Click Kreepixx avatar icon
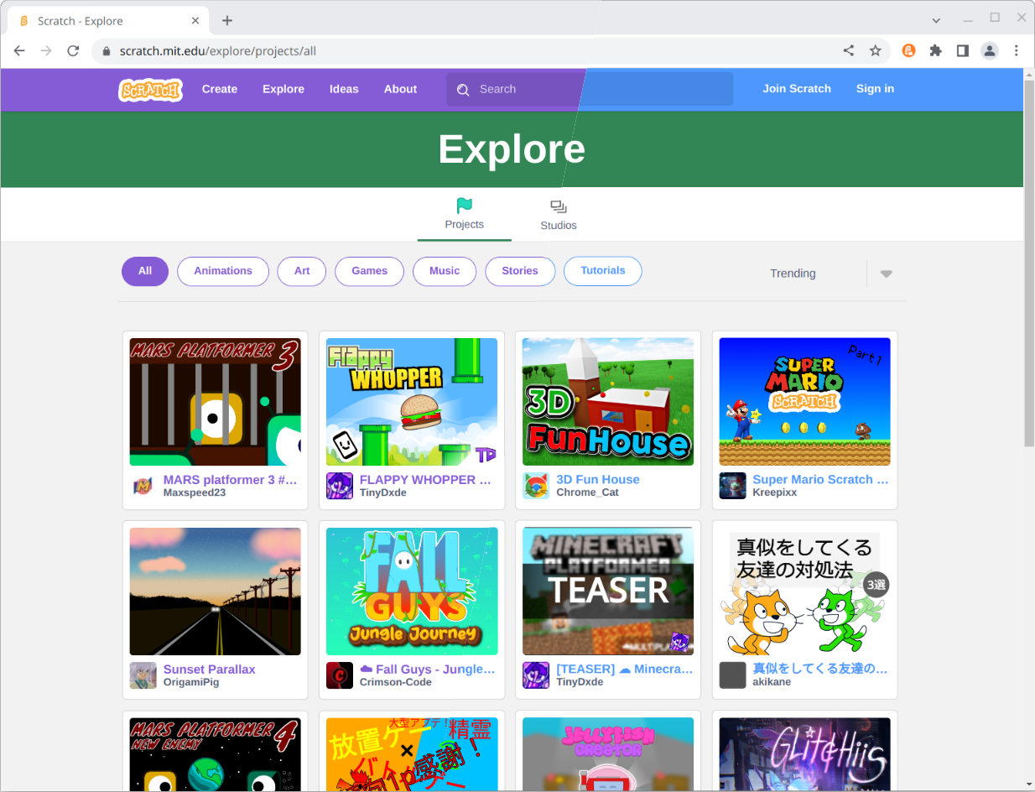 [732, 486]
